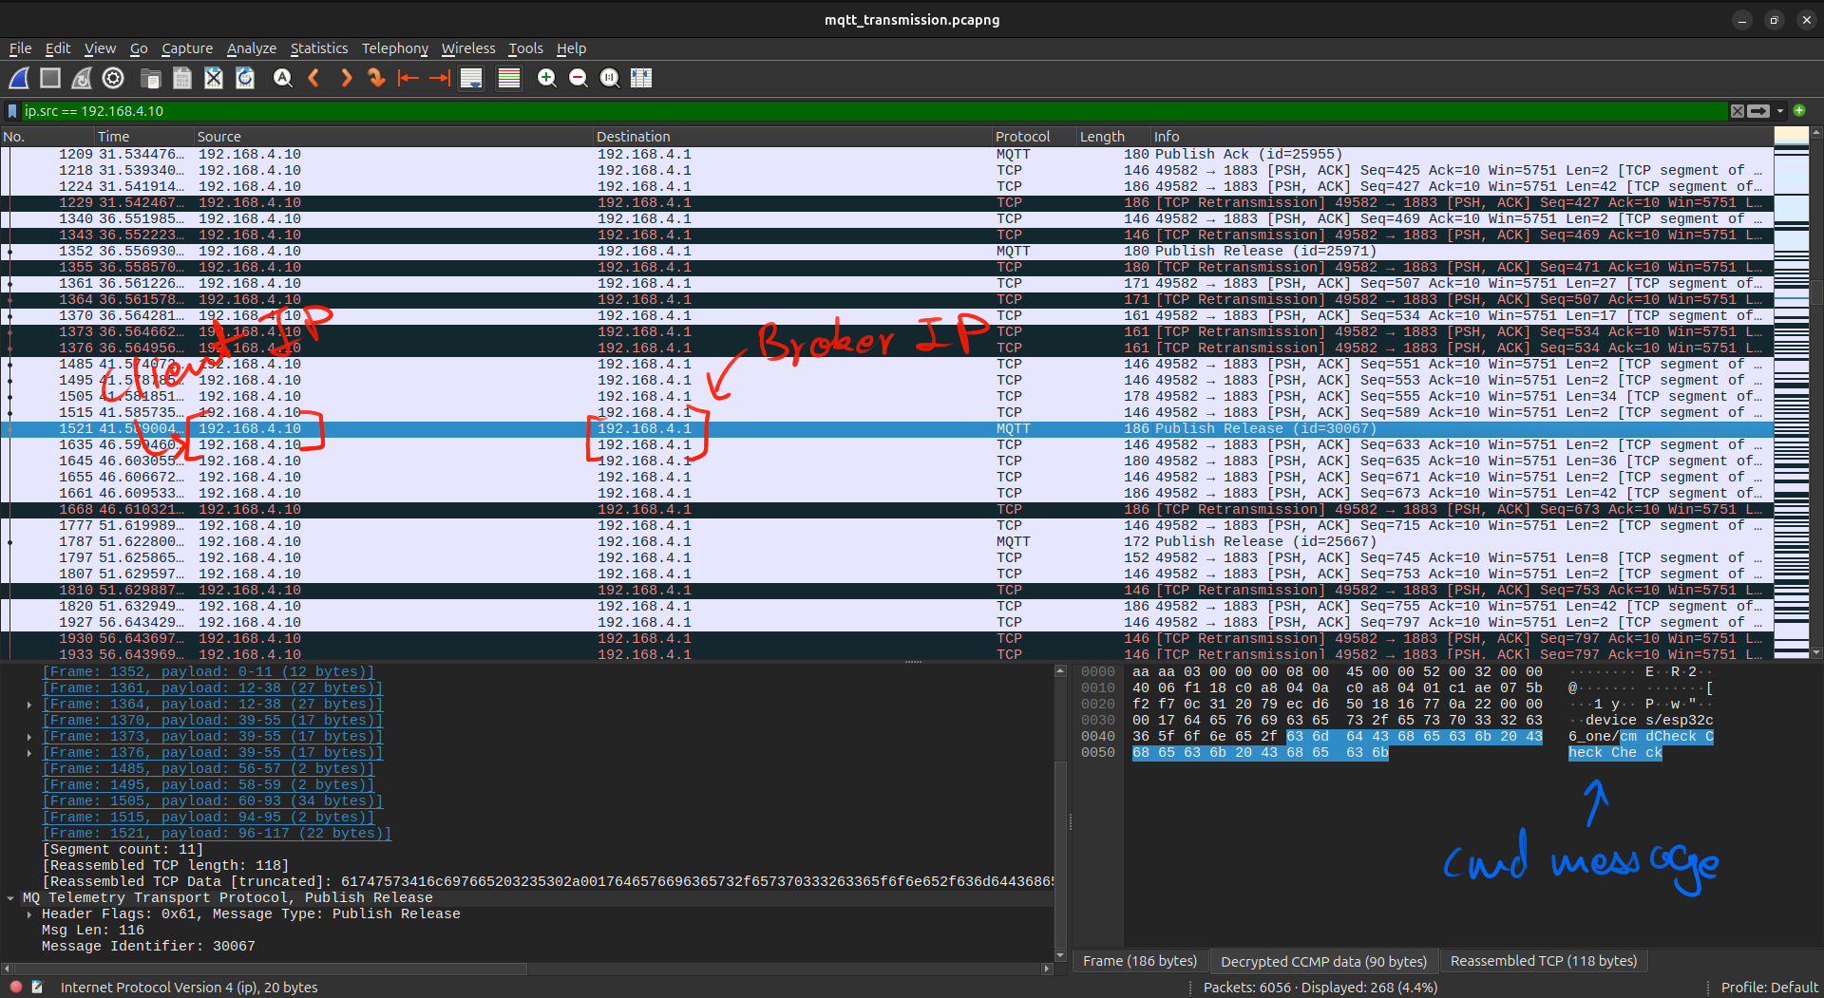
Task: Close this capture file icon
Action: 214,79
